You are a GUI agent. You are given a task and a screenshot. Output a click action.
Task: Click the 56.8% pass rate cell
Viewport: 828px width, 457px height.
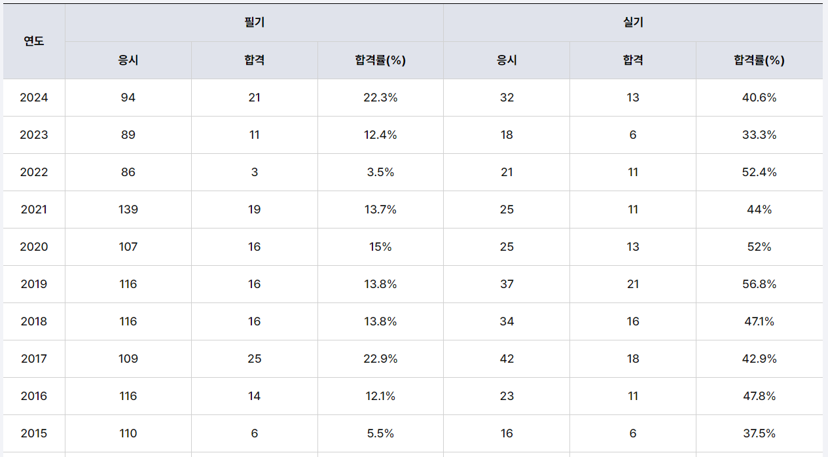759,284
